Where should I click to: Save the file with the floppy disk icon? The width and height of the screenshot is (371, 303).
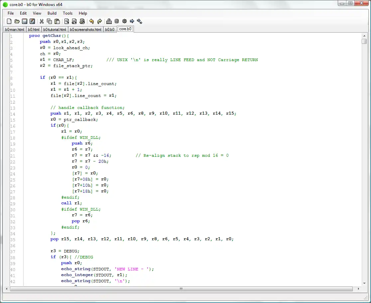25,21
